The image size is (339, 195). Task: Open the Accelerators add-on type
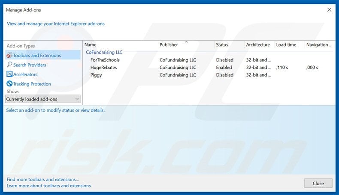click(25, 74)
